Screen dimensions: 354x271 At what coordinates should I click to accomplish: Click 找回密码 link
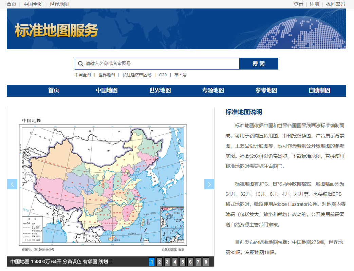point(335,4)
